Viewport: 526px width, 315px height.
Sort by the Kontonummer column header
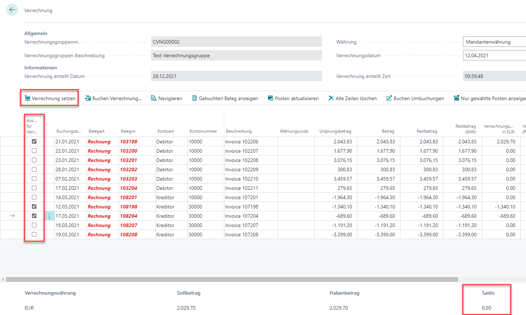point(203,131)
